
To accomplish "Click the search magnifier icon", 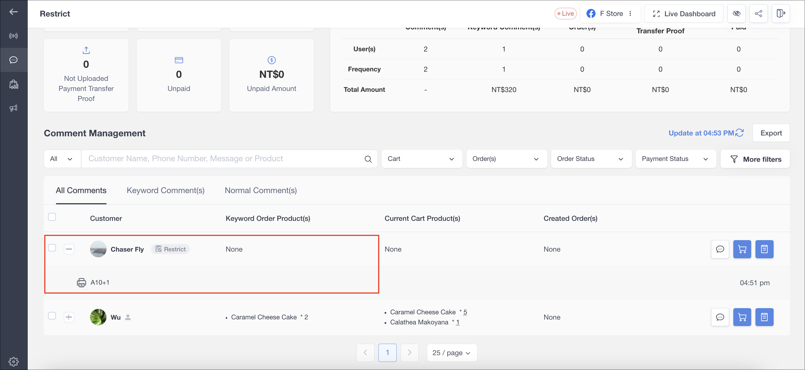I will pos(368,159).
